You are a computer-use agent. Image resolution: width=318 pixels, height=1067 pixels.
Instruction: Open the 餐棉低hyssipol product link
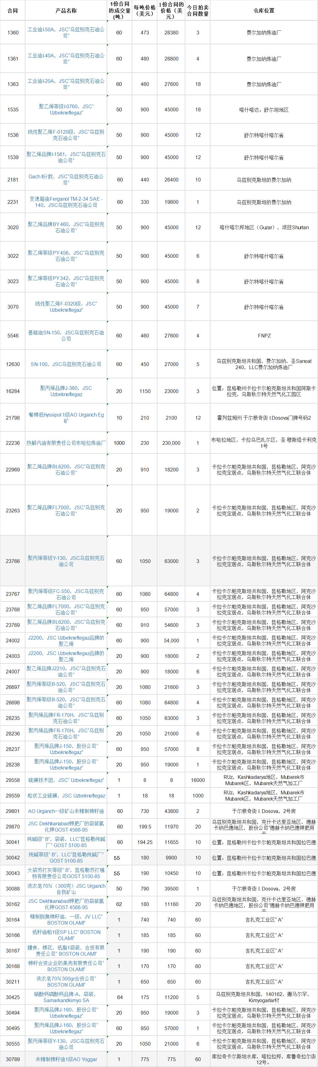click(x=66, y=417)
